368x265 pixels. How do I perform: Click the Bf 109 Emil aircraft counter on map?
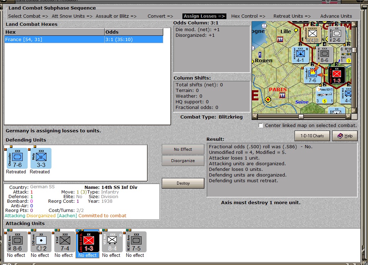tap(346, 55)
